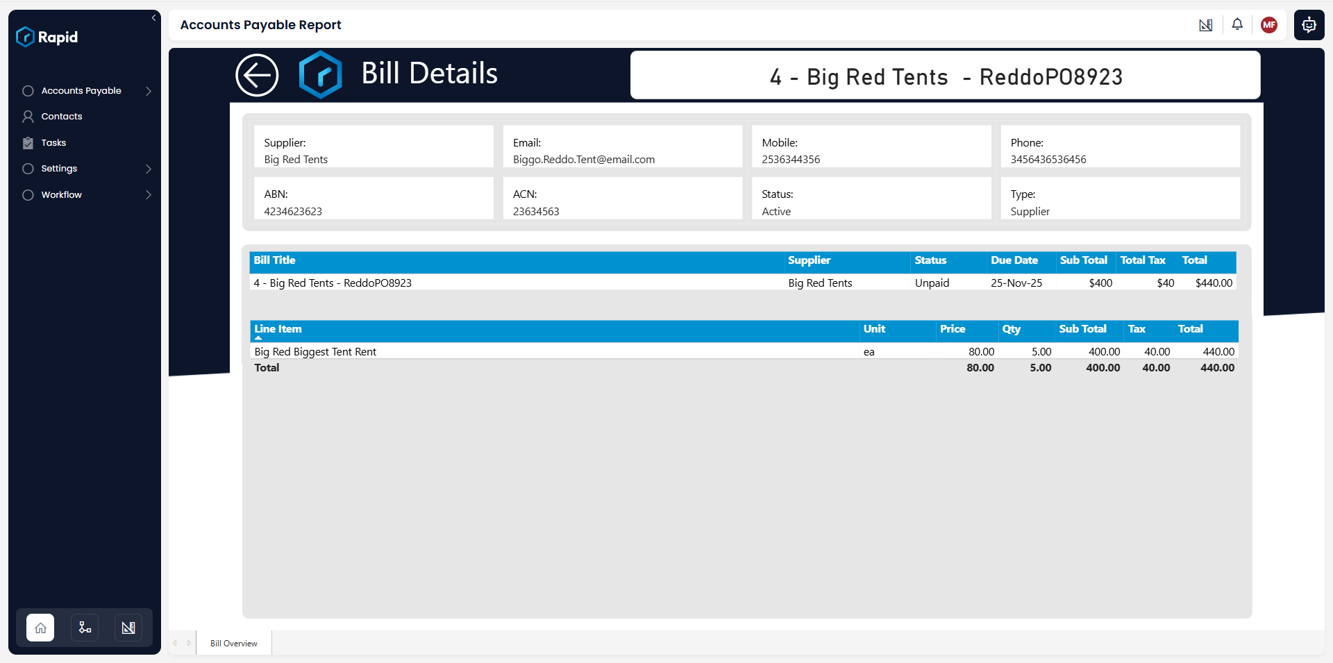Click the Settings circle icon

[28, 169]
